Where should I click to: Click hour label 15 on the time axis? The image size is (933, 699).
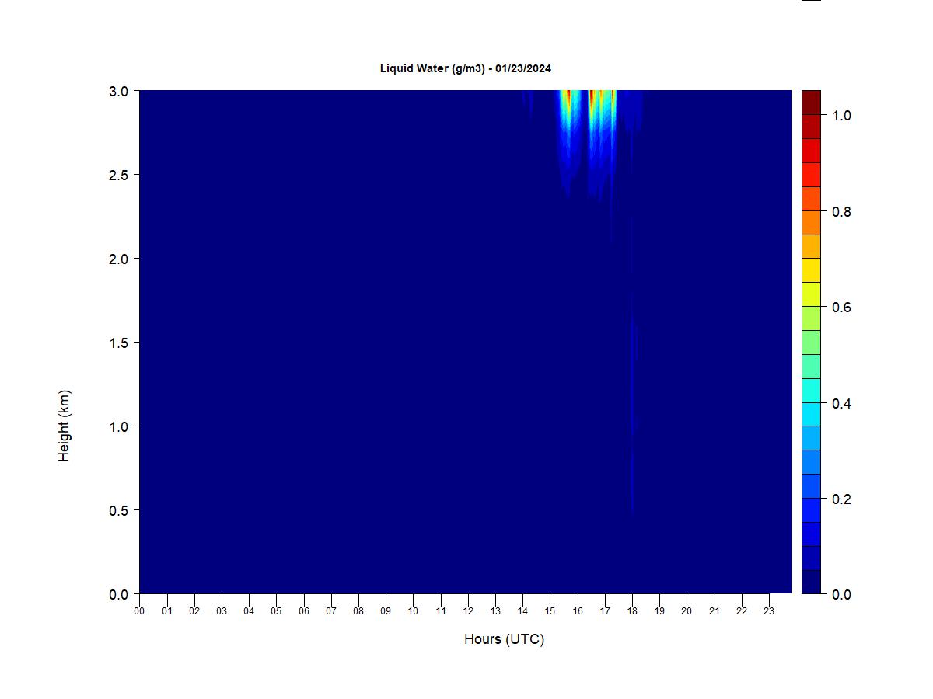(x=550, y=611)
